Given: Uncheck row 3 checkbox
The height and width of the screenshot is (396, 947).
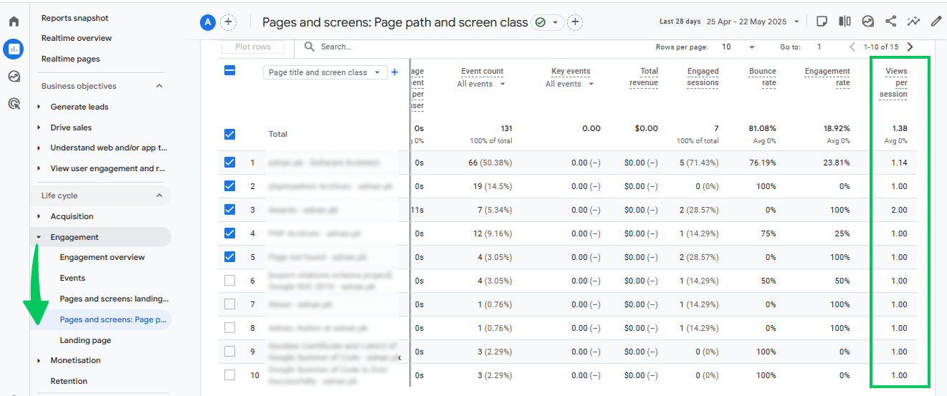Looking at the screenshot, I should (x=229, y=210).
